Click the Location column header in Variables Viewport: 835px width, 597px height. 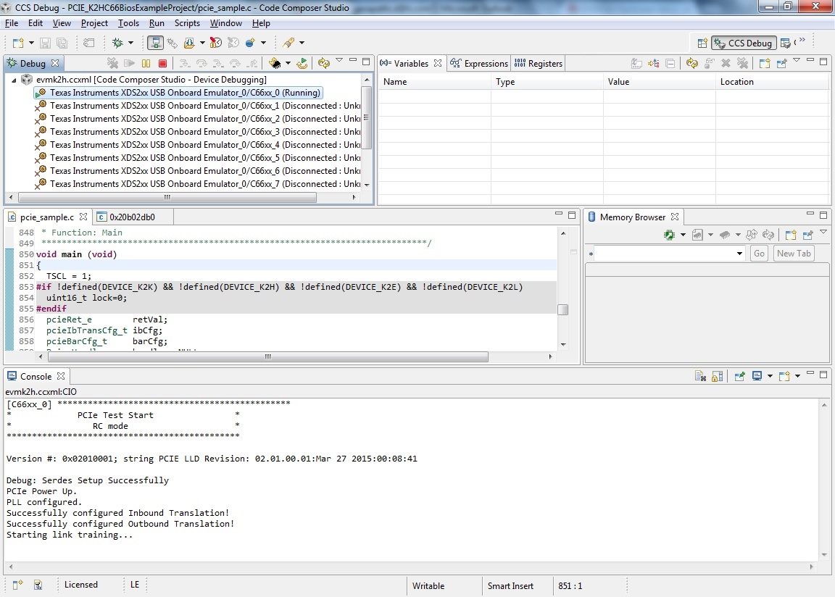[772, 82]
